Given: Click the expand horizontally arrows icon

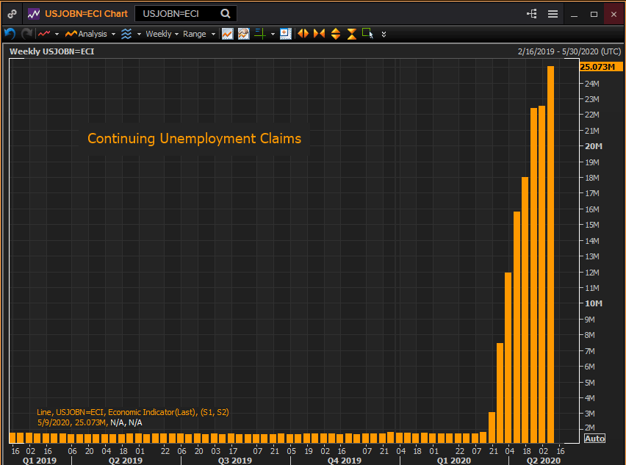Looking at the screenshot, I should pyautogui.click(x=303, y=34).
